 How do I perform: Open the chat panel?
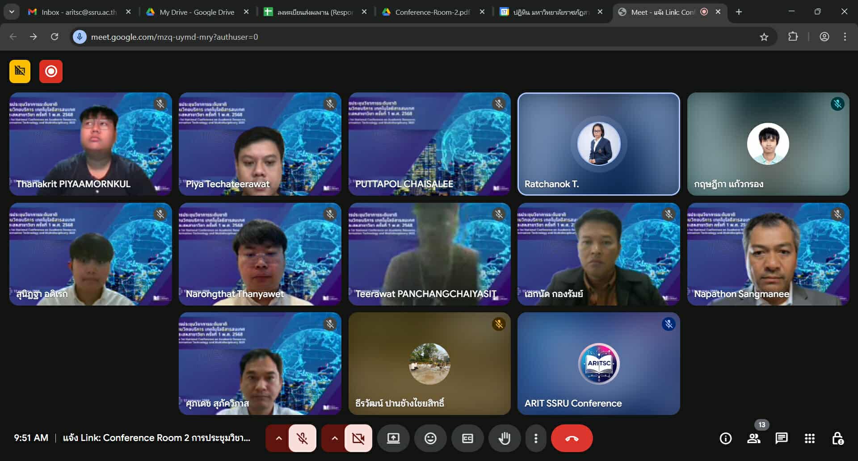click(x=782, y=438)
